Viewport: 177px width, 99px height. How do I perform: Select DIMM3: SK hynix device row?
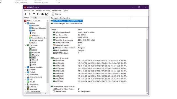pos(66,24)
